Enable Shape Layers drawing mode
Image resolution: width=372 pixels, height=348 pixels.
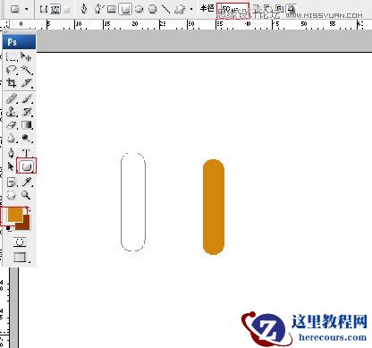[x=44, y=9]
